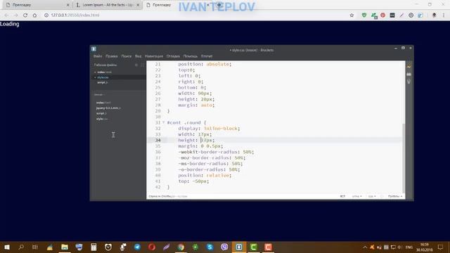Click the green shield extension icon
The height and width of the screenshot is (253, 450).
click(364, 15)
